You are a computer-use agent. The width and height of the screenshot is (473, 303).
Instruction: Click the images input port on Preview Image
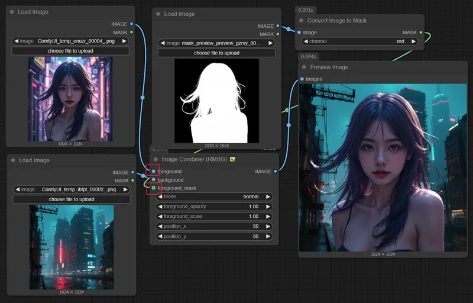pos(302,79)
